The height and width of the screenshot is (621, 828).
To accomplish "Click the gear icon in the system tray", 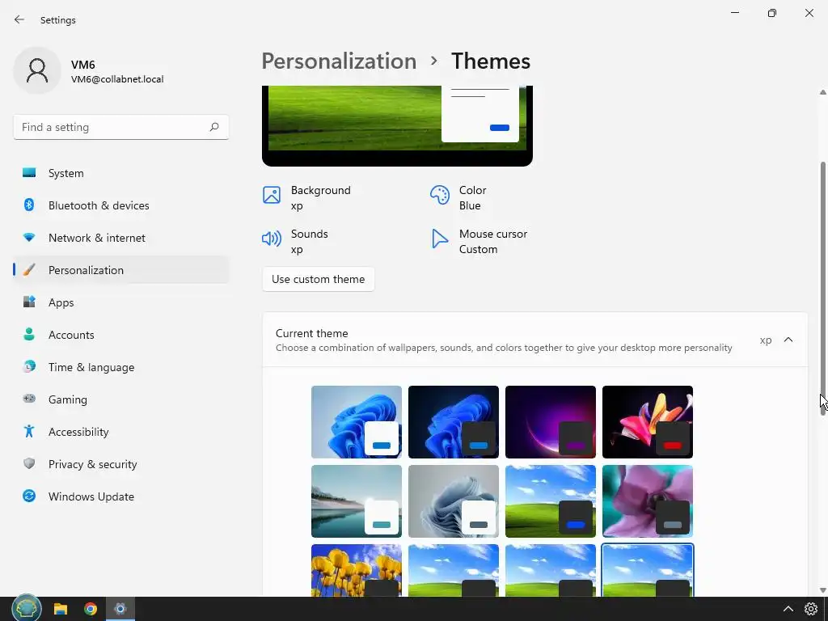I will pos(810,609).
